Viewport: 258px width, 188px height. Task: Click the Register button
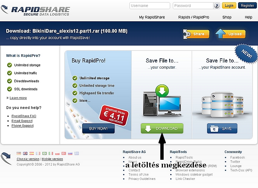[x=247, y=6]
